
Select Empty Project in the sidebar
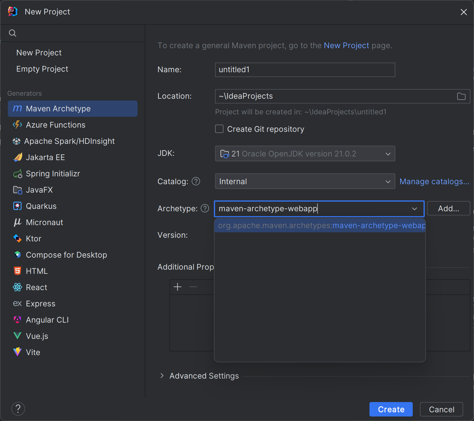click(42, 69)
